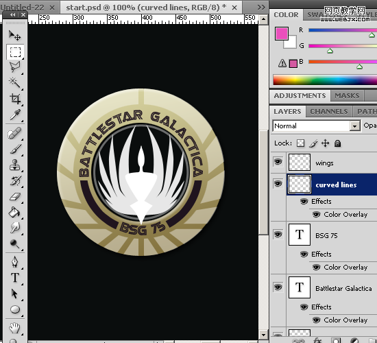Click the out-of-gamut warning triangle

(282, 63)
